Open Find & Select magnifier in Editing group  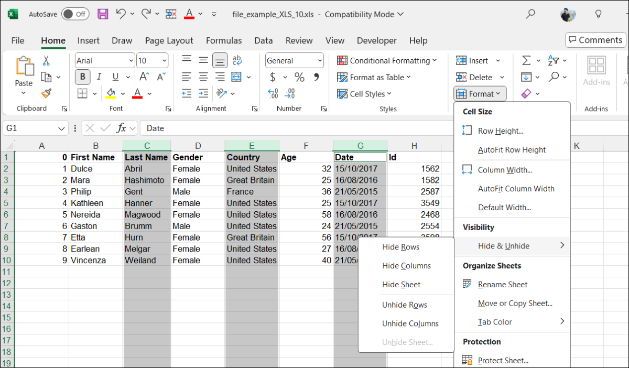[x=554, y=77]
